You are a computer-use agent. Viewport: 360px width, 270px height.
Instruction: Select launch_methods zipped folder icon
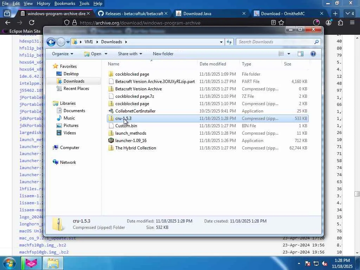[111, 133]
